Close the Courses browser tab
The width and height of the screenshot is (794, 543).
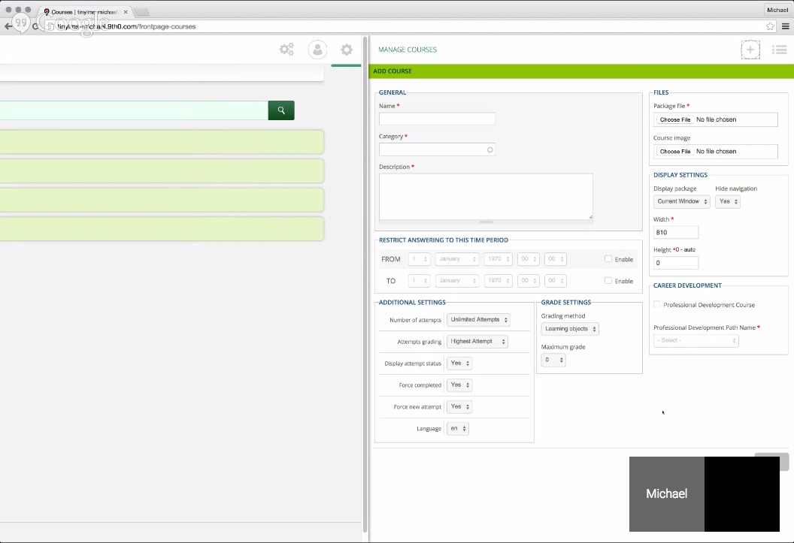pos(126,11)
